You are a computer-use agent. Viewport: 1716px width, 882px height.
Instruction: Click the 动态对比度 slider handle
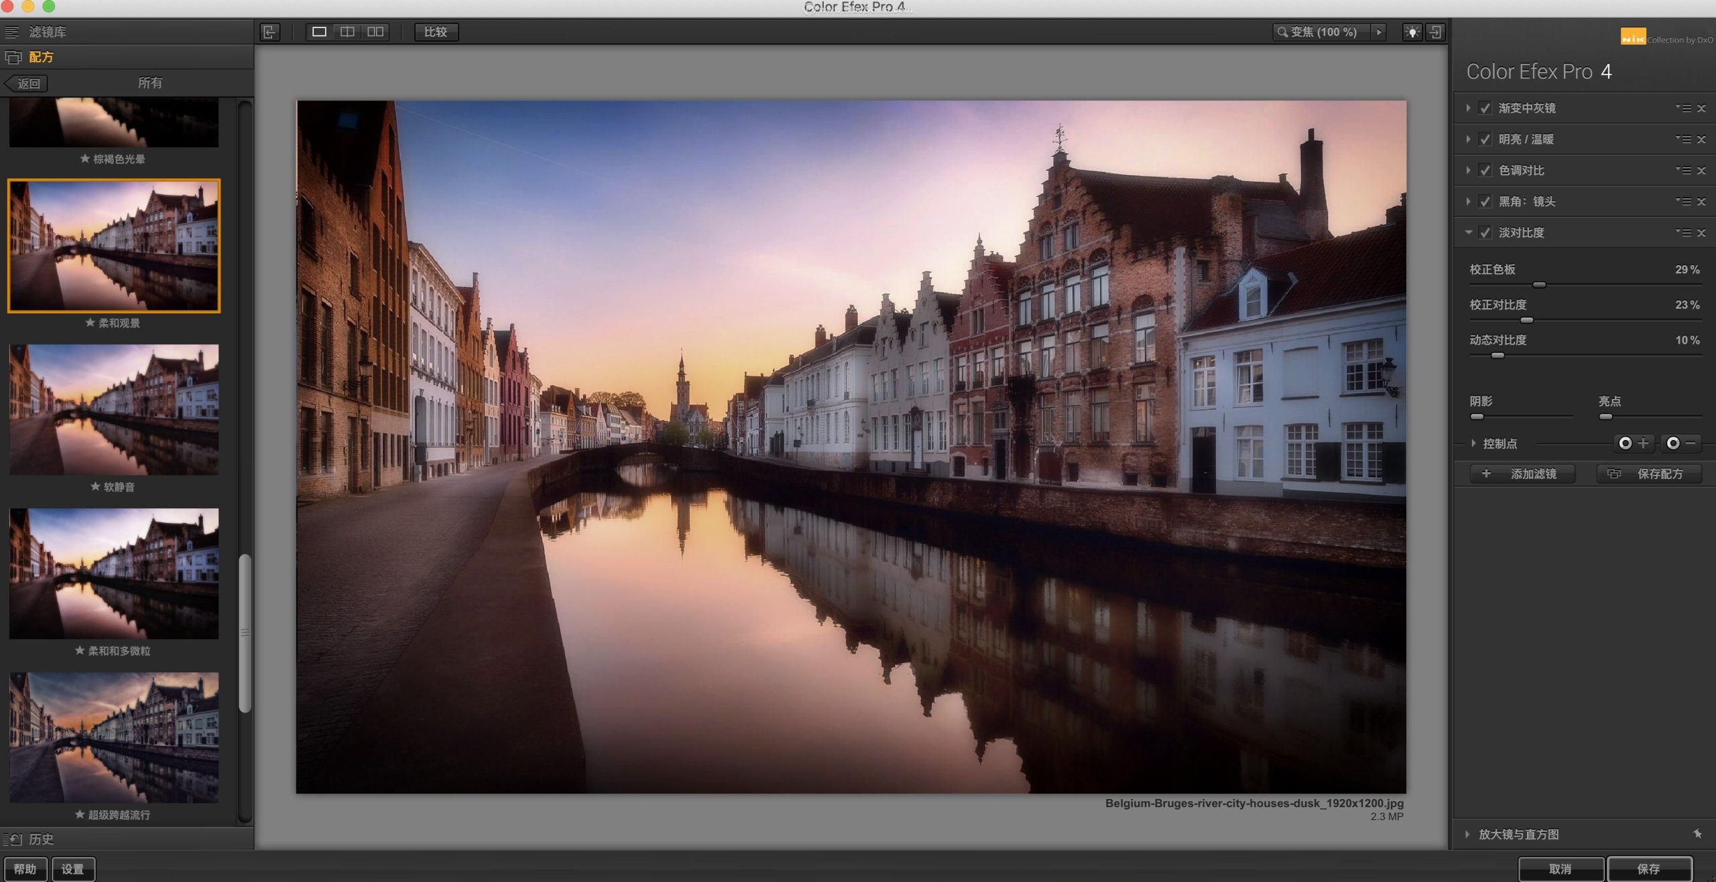(1497, 356)
